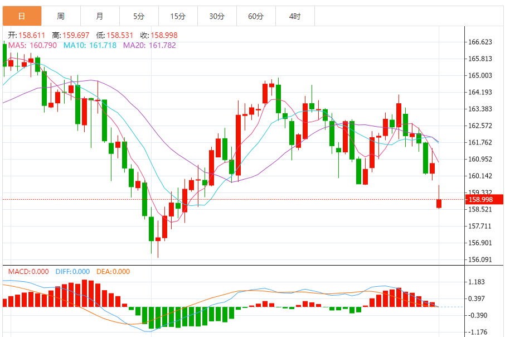Click the MACD:0.000 label
Screen dimensions: 505x337
click(x=28, y=272)
